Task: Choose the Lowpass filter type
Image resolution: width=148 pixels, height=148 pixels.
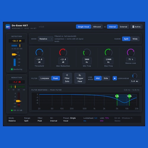Action: point(45,78)
